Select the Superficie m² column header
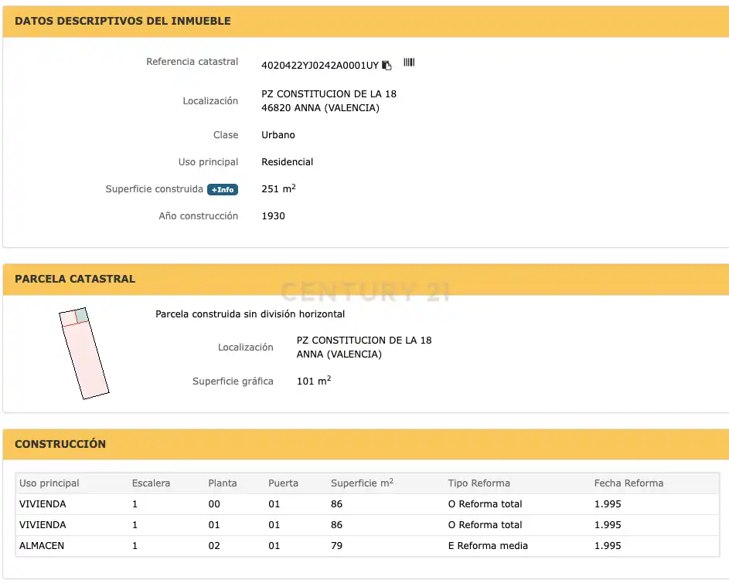 362,483
